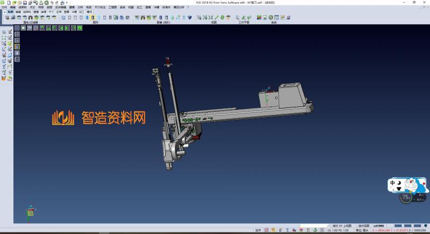This screenshot has width=430, height=234.
Task: Click the 绝对视图 button in status bar
Action: point(362,226)
